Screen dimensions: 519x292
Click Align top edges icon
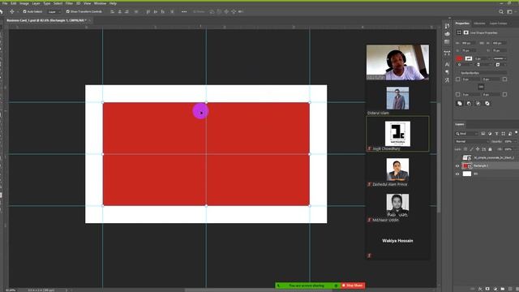[148, 11]
